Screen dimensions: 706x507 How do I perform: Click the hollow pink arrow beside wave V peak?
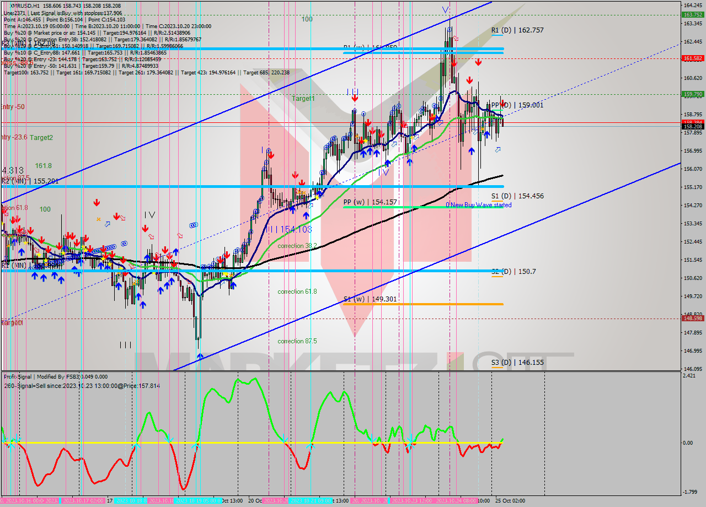point(456,39)
